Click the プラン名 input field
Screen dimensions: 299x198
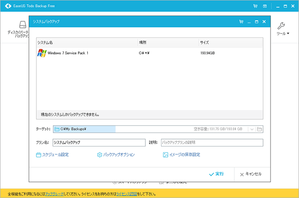99,142
